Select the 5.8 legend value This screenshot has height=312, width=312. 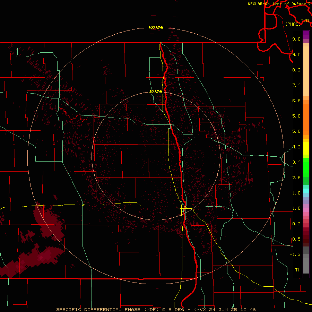tap(296, 116)
